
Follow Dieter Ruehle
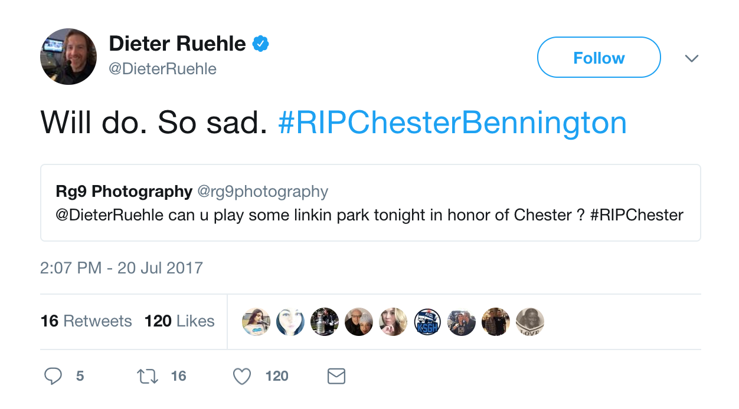click(x=599, y=57)
